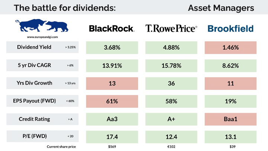Click the T. Rowe Price logo
The height and width of the screenshot is (151, 268).
click(171, 28)
